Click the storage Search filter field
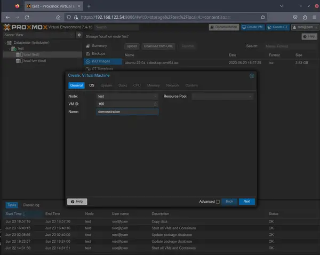 [291, 46]
